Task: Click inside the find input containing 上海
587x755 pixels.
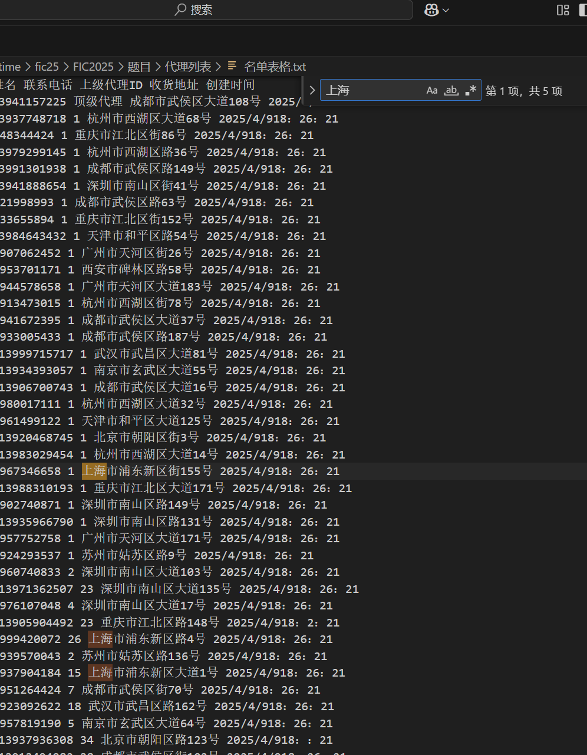Action: (371, 90)
